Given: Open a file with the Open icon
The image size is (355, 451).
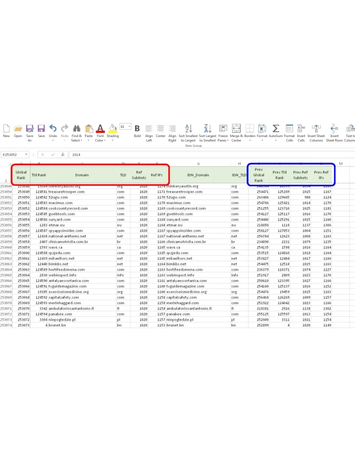Looking at the screenshot, I should pos(18,128).
